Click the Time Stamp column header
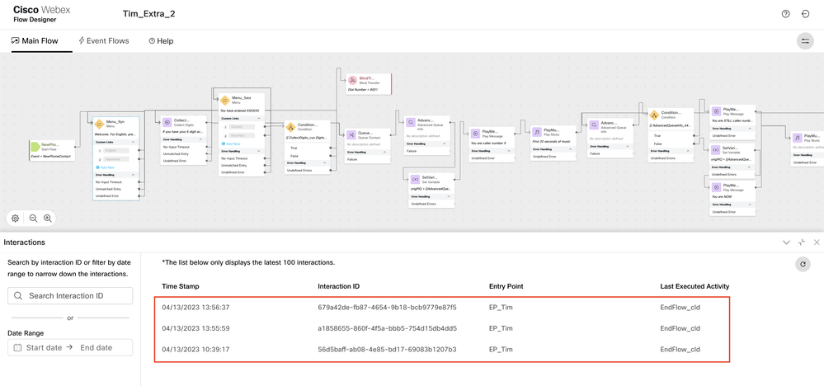 click(x=181, y=286)
